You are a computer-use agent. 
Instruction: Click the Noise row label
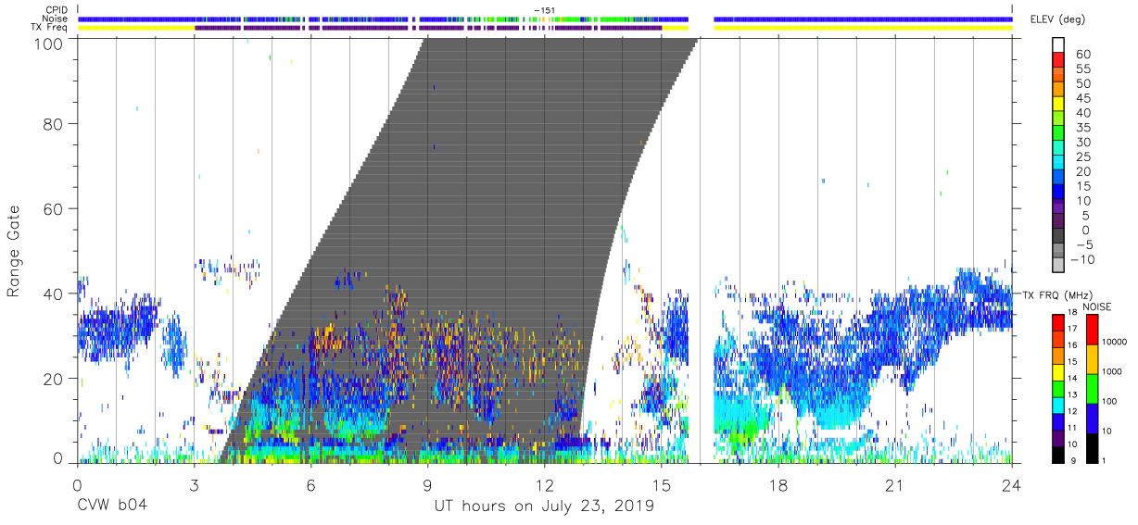pyautogui.click(x=56, y=19)
